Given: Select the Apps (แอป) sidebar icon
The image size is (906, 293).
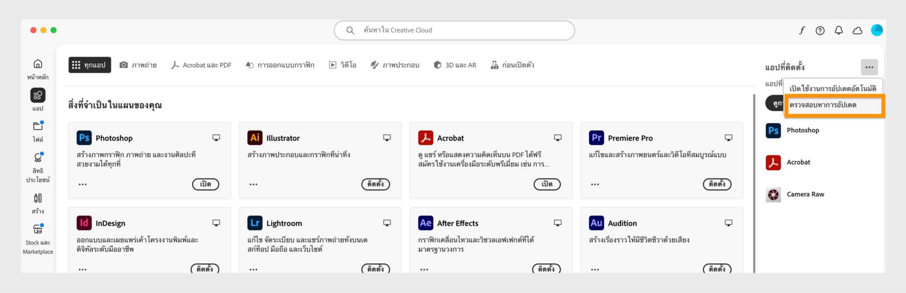Looking at the screenshot, I should click(x=38, y=95).
